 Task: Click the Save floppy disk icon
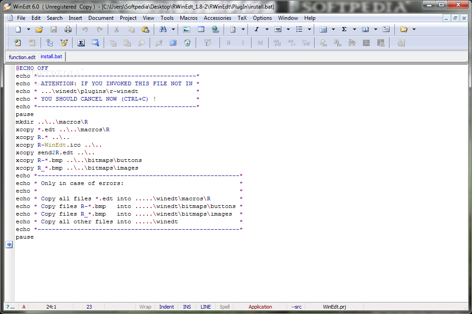click(x=54, y=29)
